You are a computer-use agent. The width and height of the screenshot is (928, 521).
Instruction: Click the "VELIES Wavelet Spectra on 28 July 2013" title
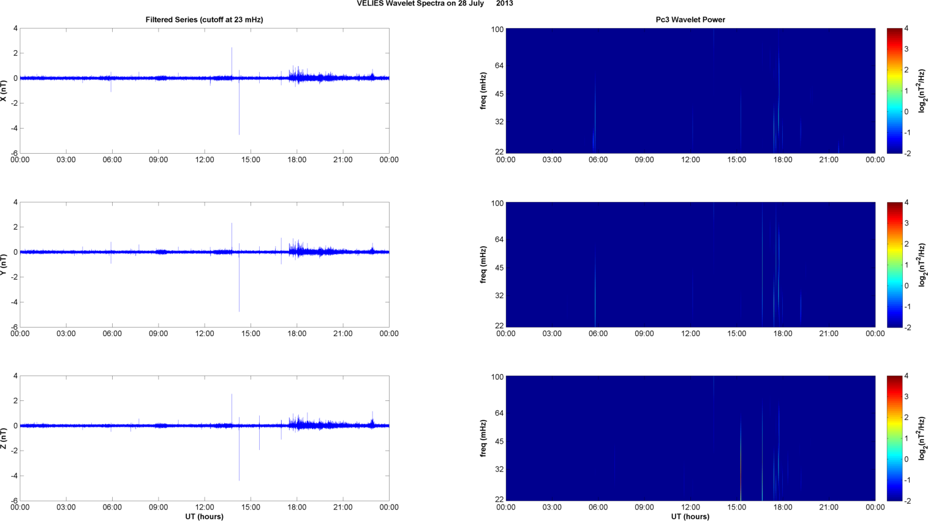tap(435, 4)
